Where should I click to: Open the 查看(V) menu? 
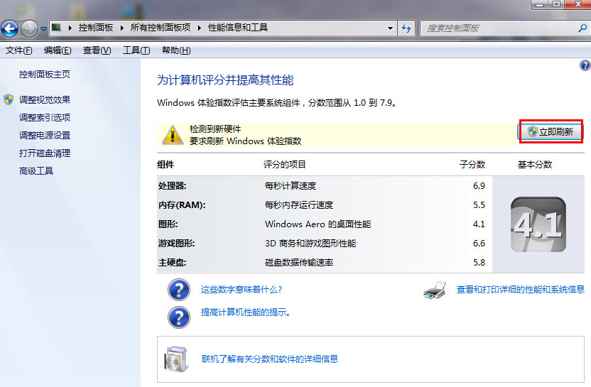(x=97, y=50)
